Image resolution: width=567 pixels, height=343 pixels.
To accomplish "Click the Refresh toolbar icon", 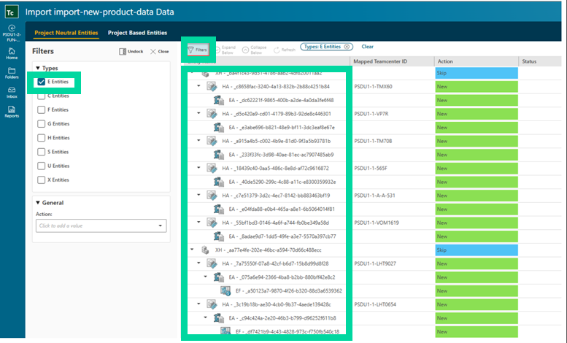I will click(283, 49).
